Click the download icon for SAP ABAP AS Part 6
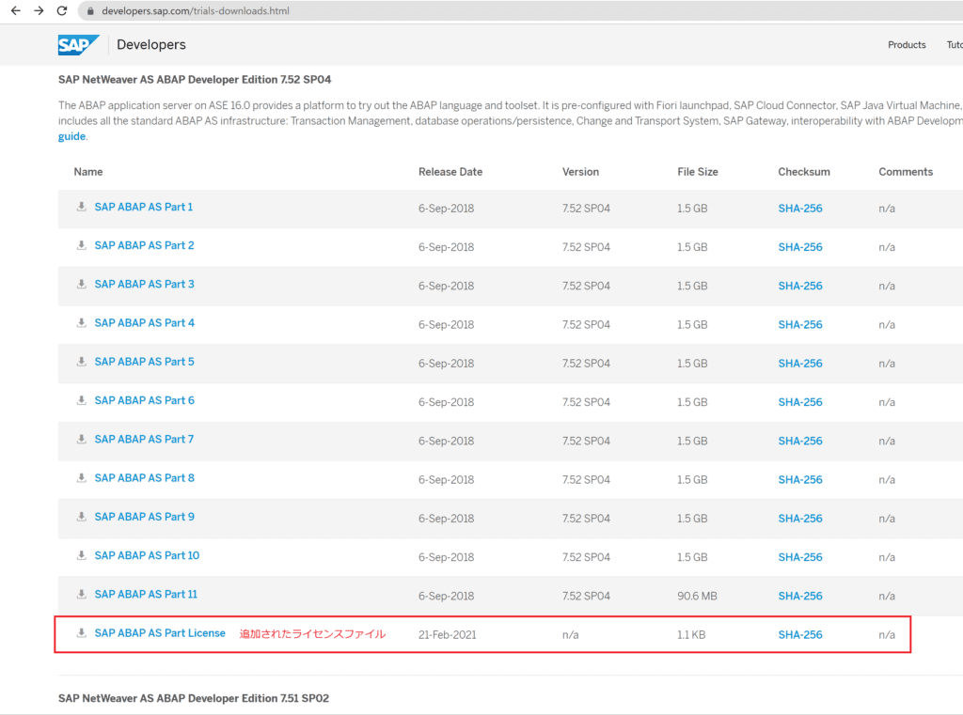Screen dimensions: 963x715 (81, 400)
